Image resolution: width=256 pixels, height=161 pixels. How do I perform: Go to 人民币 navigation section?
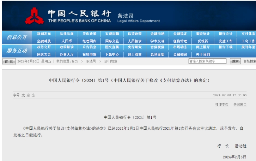[66, 41]
